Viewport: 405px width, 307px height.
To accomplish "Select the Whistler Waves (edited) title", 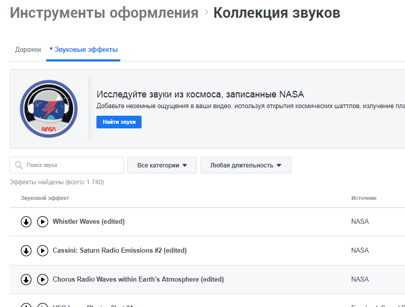I will (x=89, y=222).
